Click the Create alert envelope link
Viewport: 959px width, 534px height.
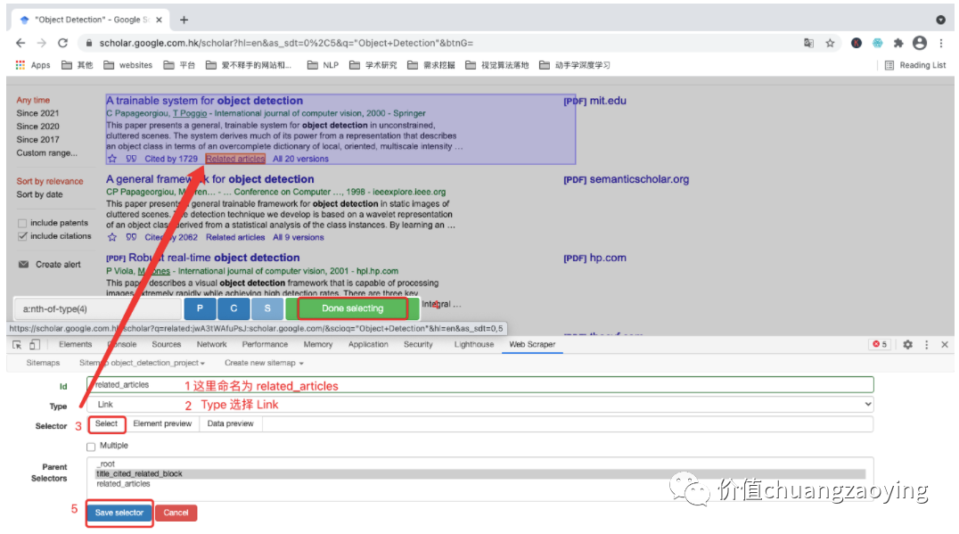(x=50, y=264)
